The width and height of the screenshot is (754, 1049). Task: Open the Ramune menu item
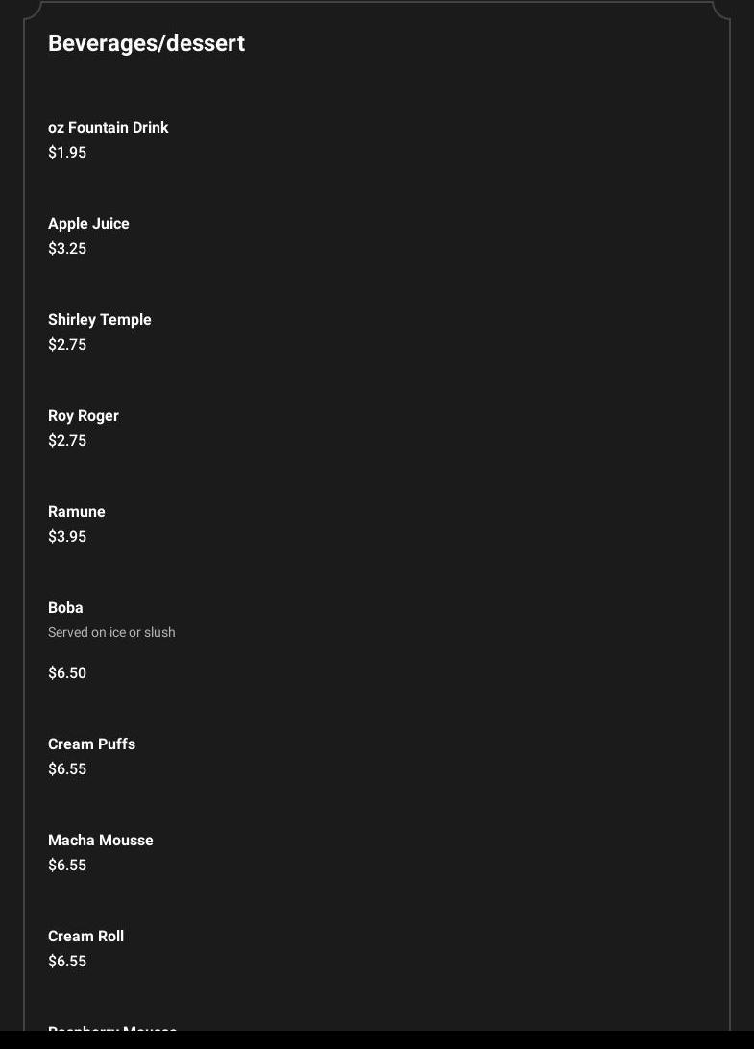[76, 511]
